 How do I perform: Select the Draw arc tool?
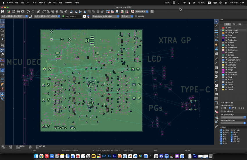(x=216, y=63)
